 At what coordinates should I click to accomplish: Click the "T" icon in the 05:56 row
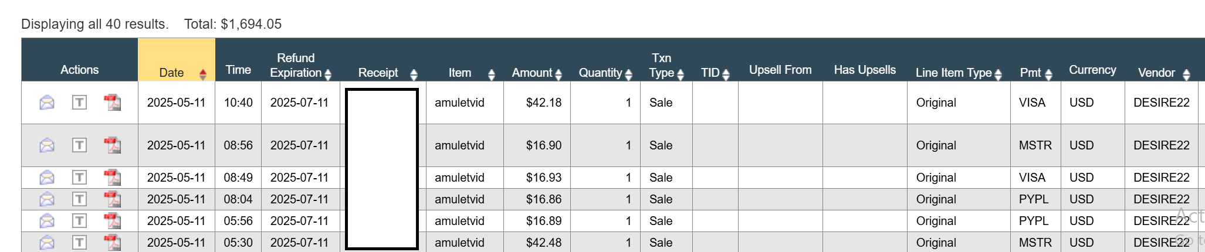79,221
